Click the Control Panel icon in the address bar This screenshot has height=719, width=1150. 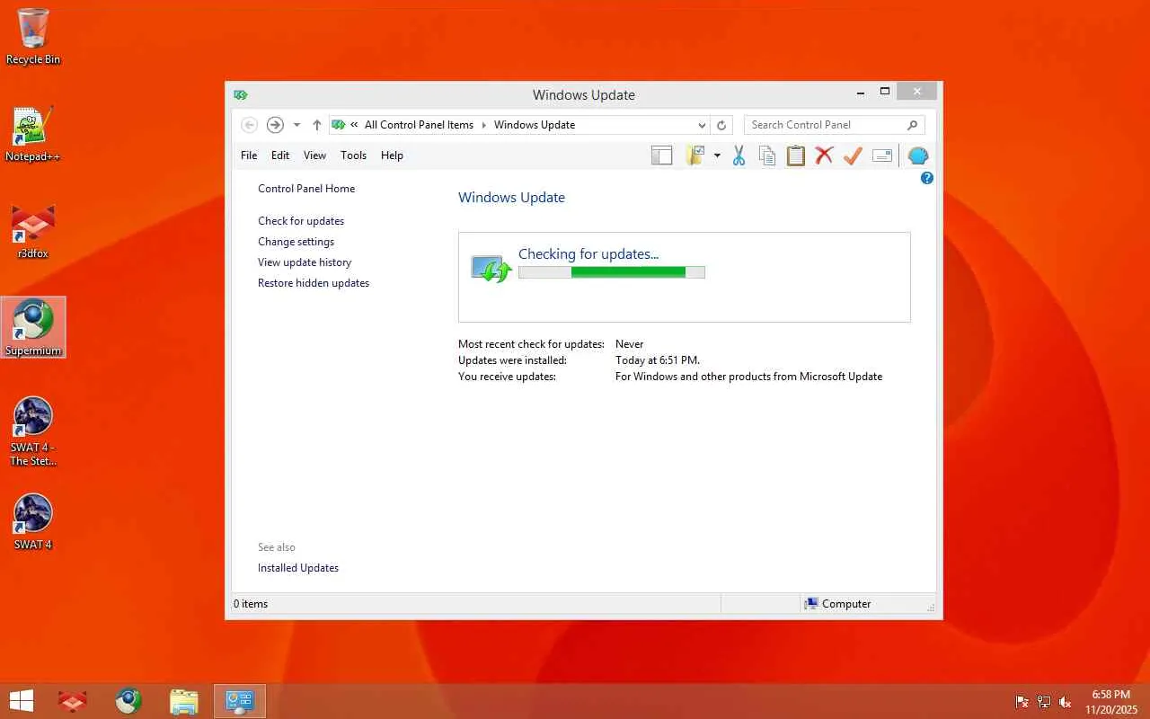pos(338,125)
